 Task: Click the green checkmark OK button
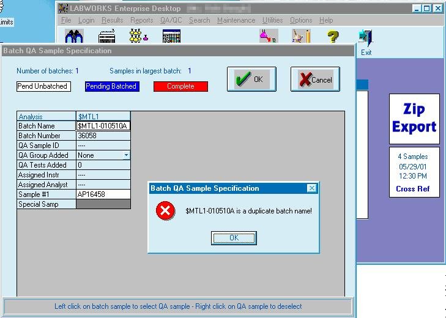point(251,79)
